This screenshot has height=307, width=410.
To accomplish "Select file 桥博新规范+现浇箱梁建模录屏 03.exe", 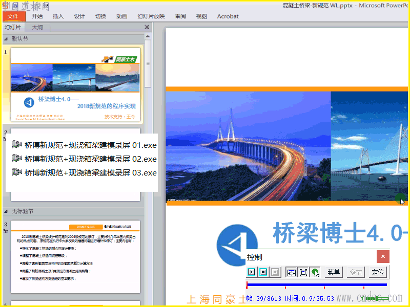I will 84,172.
